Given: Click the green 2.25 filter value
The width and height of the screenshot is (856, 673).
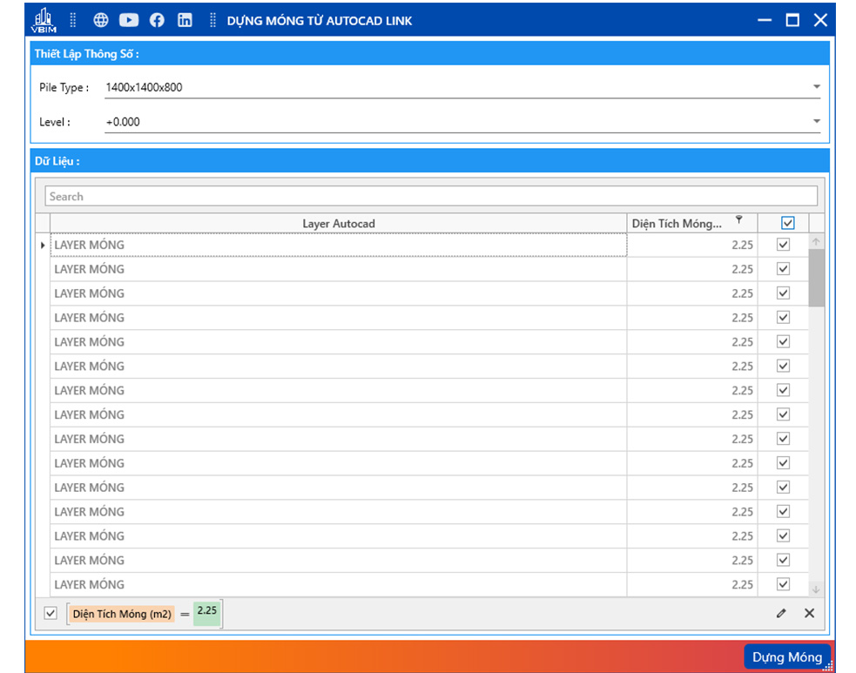Looking at the screenshot, I should click(207, 611).
